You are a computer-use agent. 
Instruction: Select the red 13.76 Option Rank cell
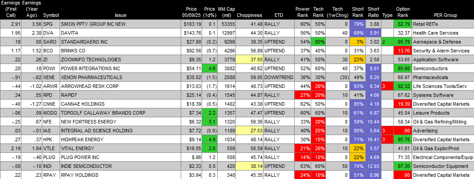(403, 51)
